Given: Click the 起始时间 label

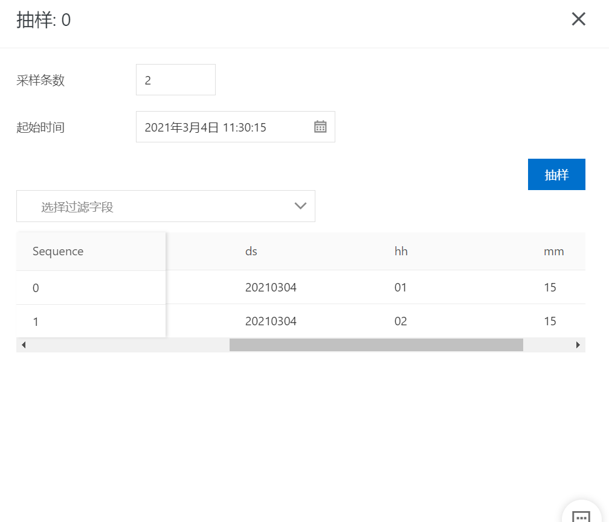Looking at the screenshot, I should tap(40, 127).
